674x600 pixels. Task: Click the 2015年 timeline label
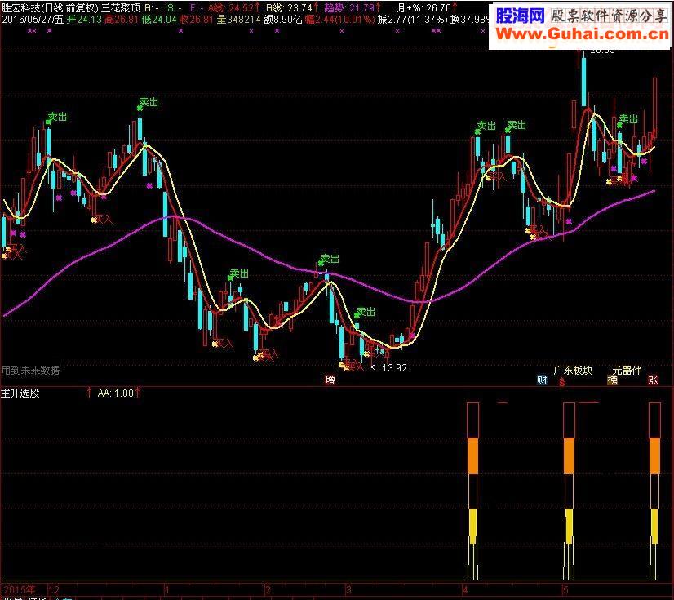[x=20, y=589]
